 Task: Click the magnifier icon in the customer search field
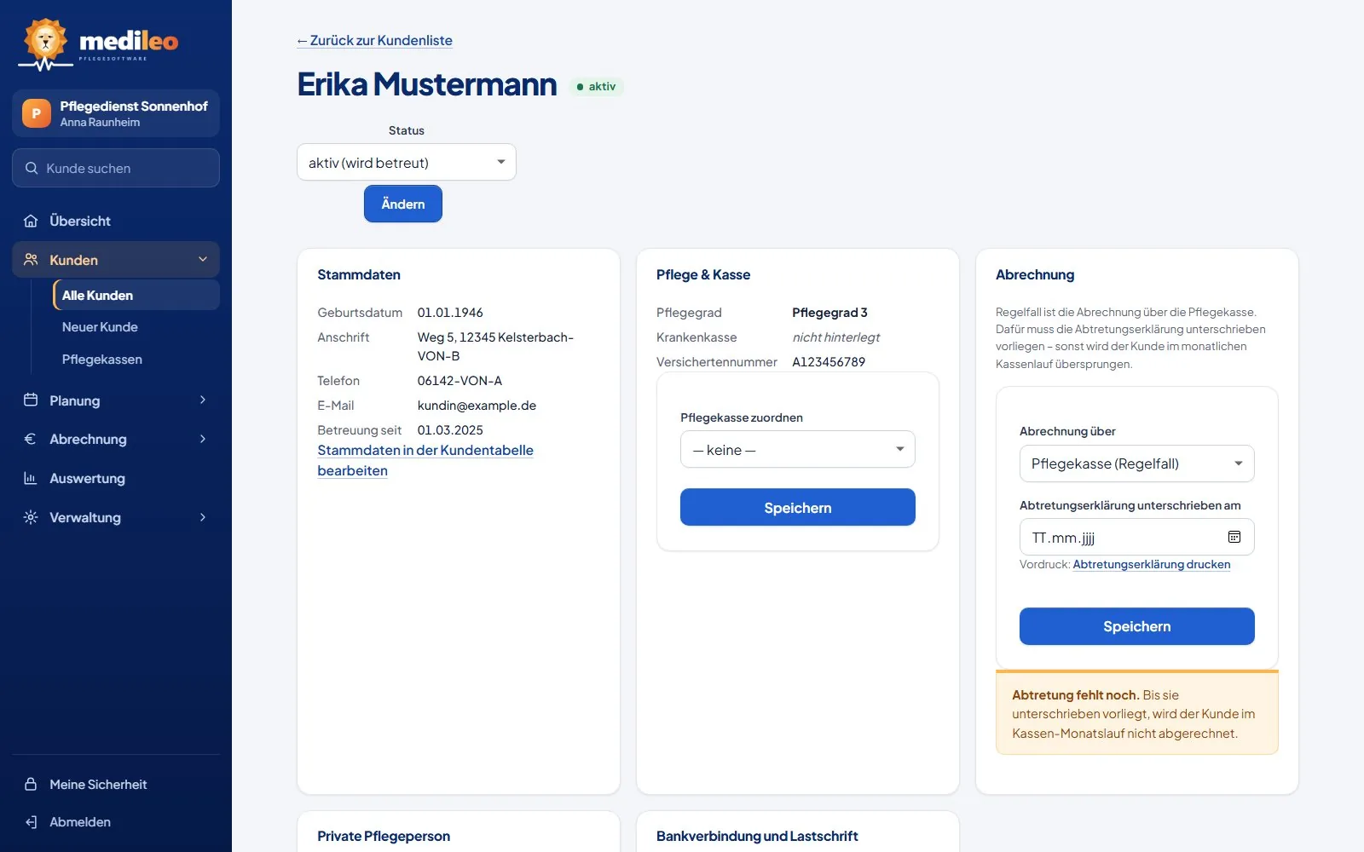32,168
